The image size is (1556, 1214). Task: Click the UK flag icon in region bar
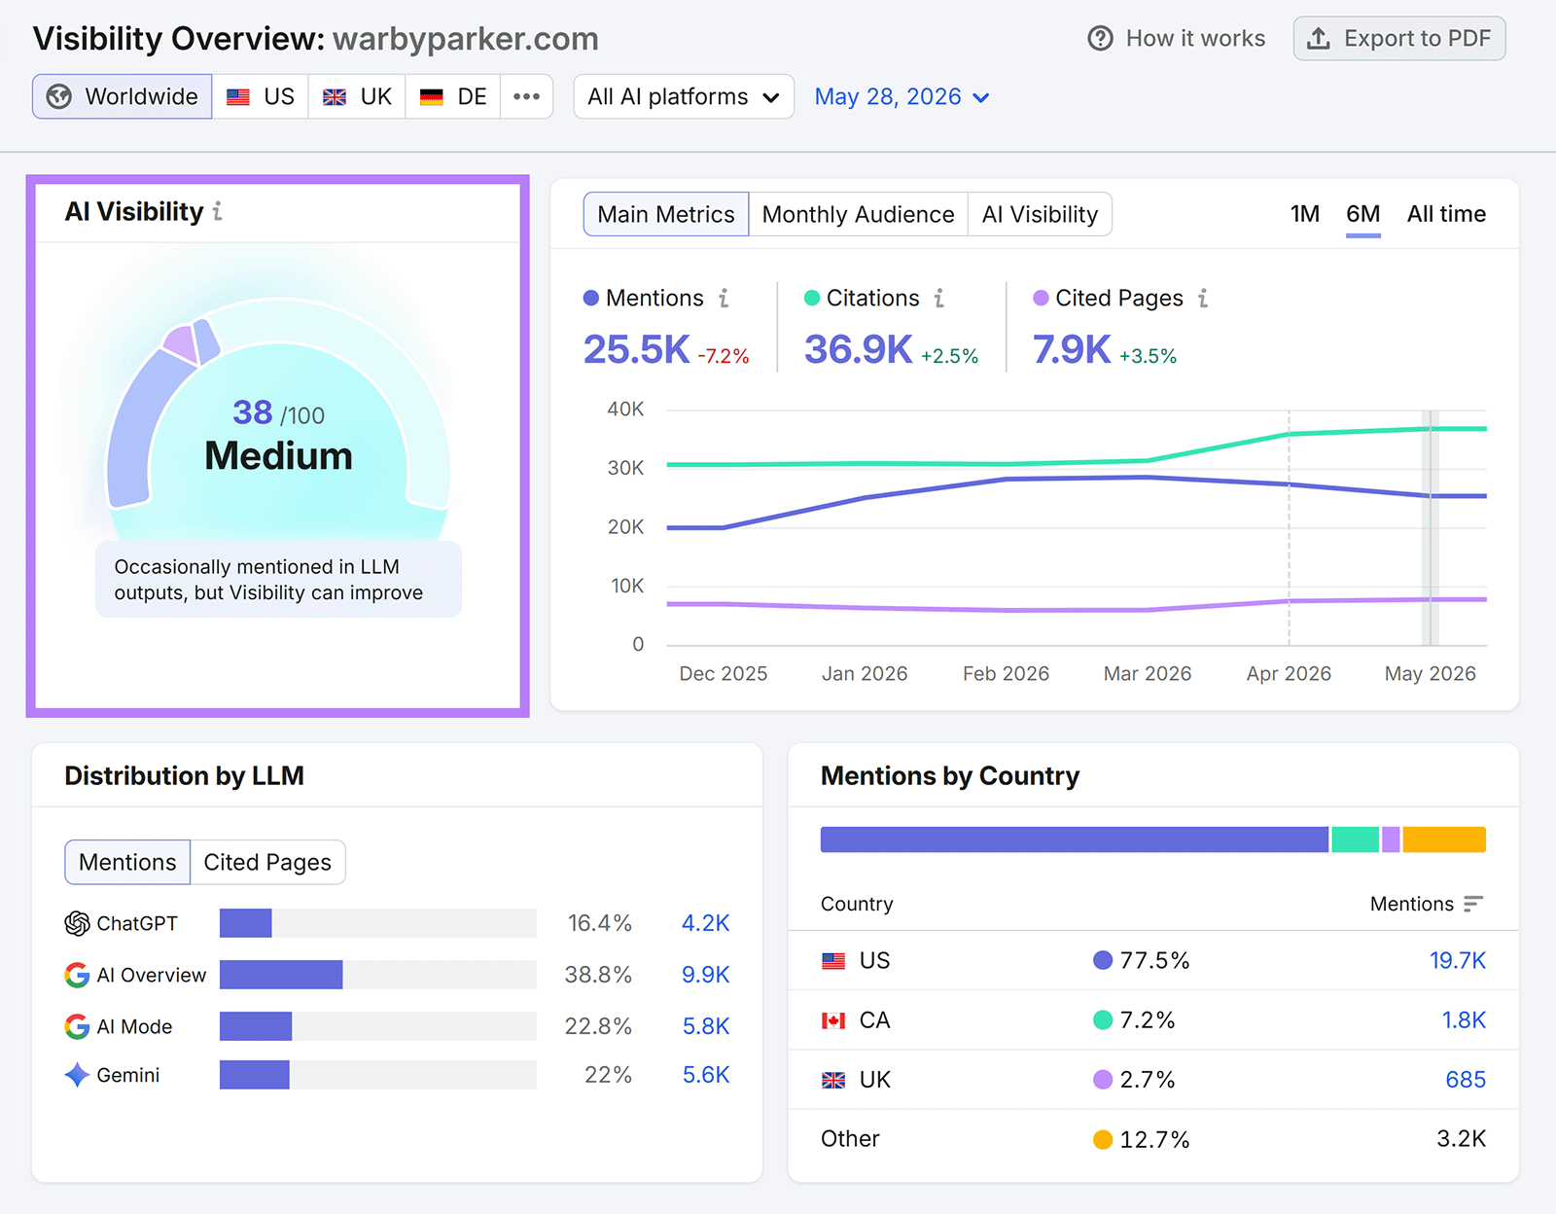point(335,97)
